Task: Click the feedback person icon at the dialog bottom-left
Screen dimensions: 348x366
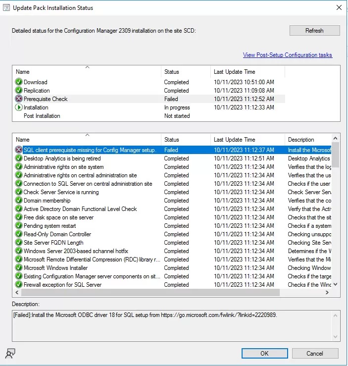Action: click(x=10, y=353)
